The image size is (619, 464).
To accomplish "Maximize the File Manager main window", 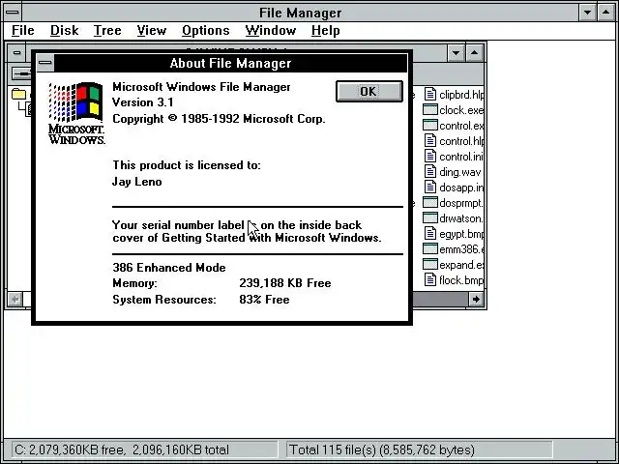I will 606,13.
